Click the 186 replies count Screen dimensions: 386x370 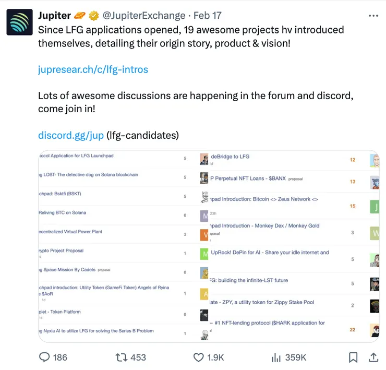coord(60,357)
